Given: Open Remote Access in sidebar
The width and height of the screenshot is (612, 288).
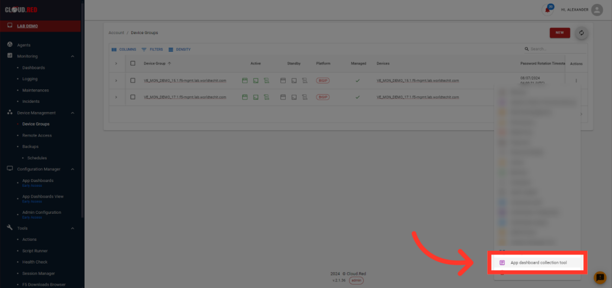Looking at the screenshot, I should point(37,135).
